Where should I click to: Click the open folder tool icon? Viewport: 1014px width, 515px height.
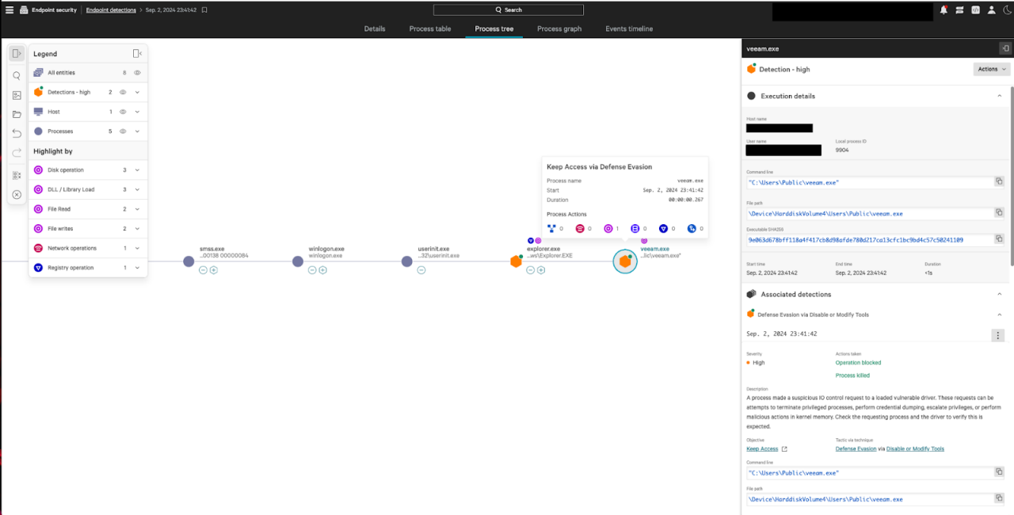coord(17,114)
